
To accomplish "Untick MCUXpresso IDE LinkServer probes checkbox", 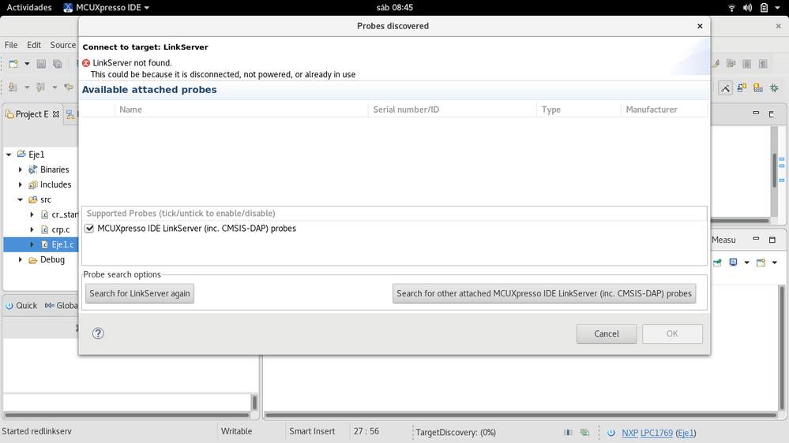I will [89, 229].
